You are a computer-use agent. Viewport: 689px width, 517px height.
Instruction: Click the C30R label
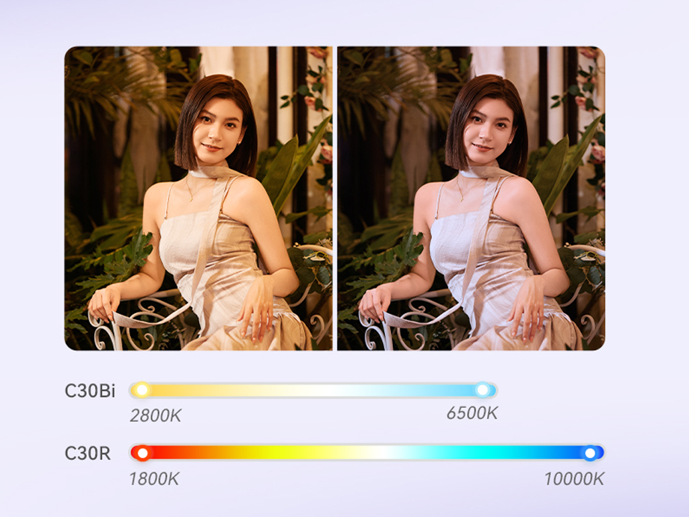pos(87,453)
